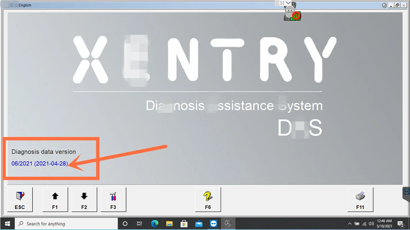Image resolution: width=410 pixels, height=230 pixels.
Task: Click the fullscreen icon in the remote toolbar
Action: tap(282, 3)
